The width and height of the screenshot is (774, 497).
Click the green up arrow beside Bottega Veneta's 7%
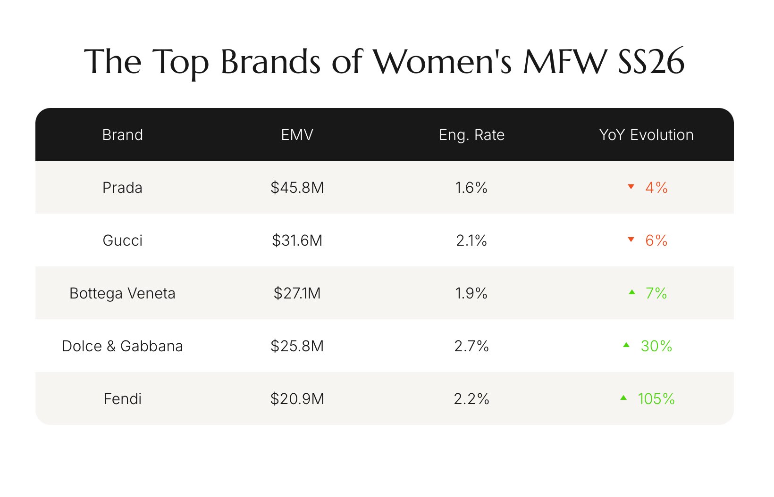(632, 292)
